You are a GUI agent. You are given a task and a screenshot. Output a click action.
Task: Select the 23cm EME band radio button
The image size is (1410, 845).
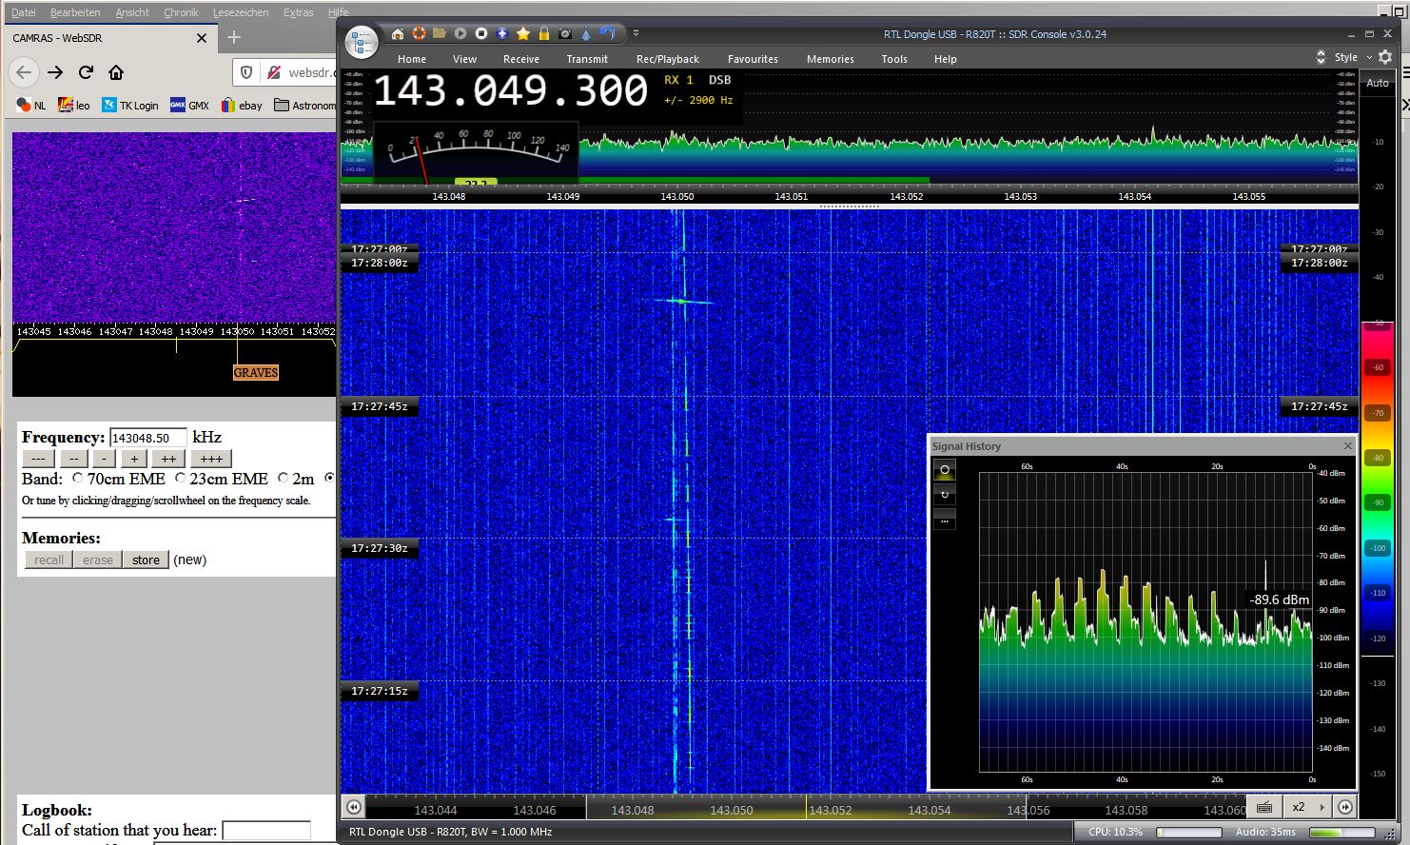point(180,479)
